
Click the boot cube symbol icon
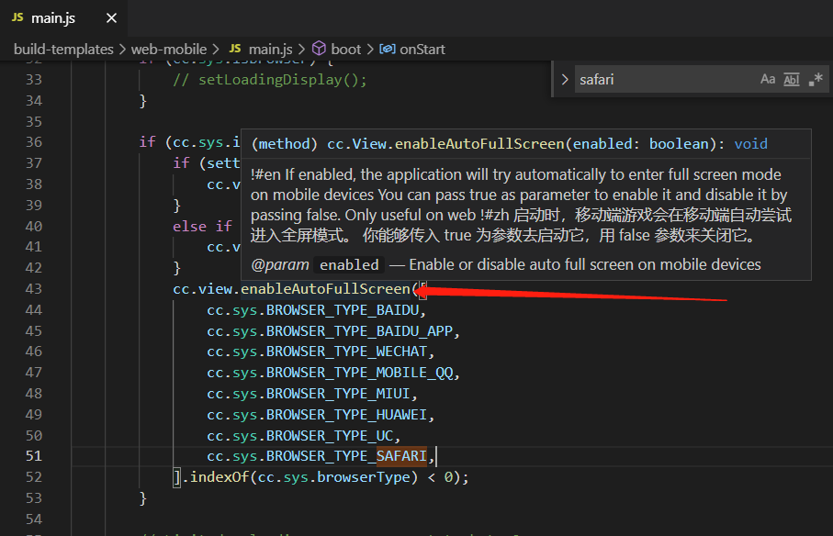319,49
